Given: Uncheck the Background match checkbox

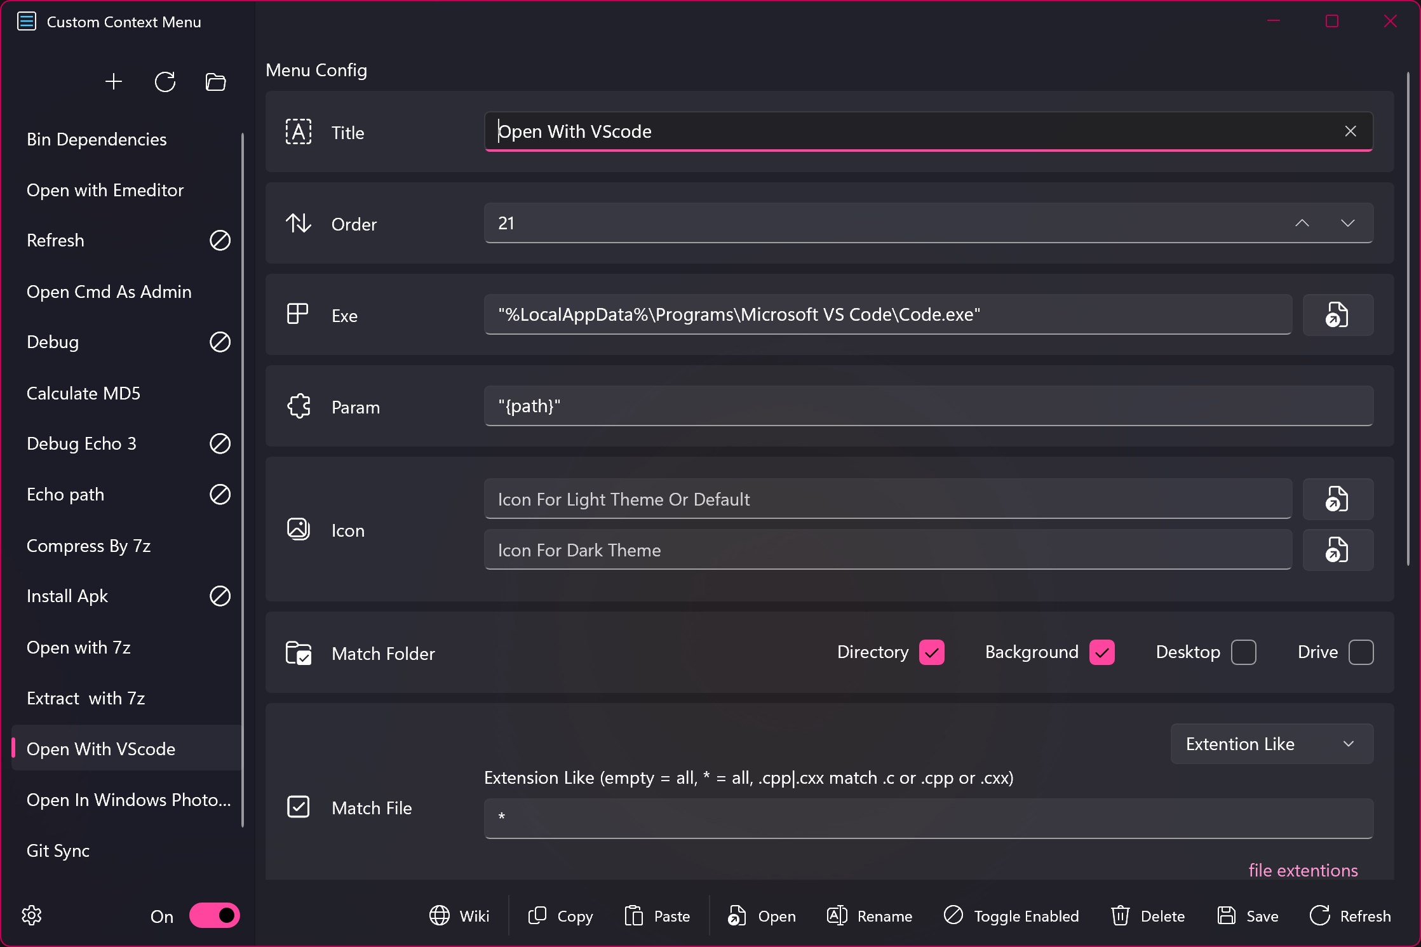Looking at the screenshot, I should [x=1102, y=652].
